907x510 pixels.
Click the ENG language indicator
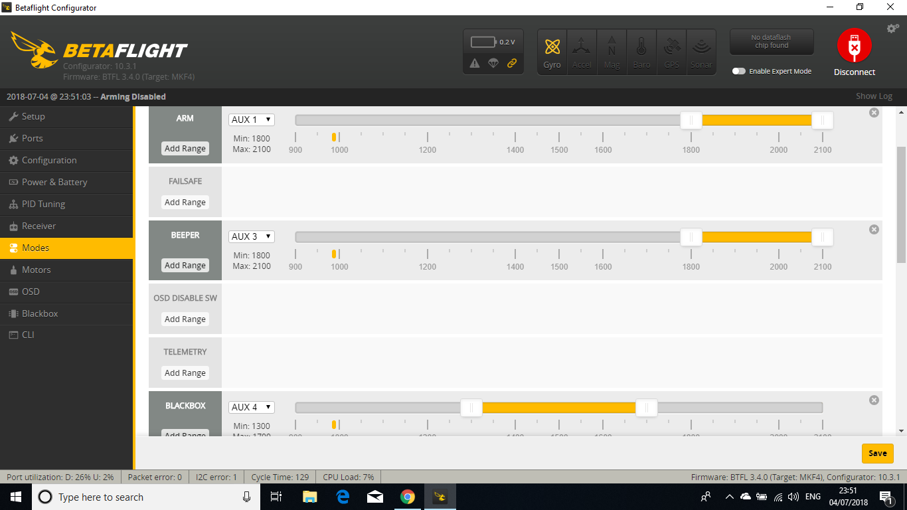[x=813, y=497]
